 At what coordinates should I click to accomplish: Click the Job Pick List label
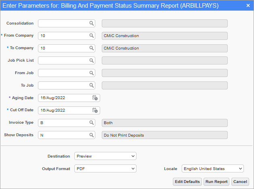[21, 60]
